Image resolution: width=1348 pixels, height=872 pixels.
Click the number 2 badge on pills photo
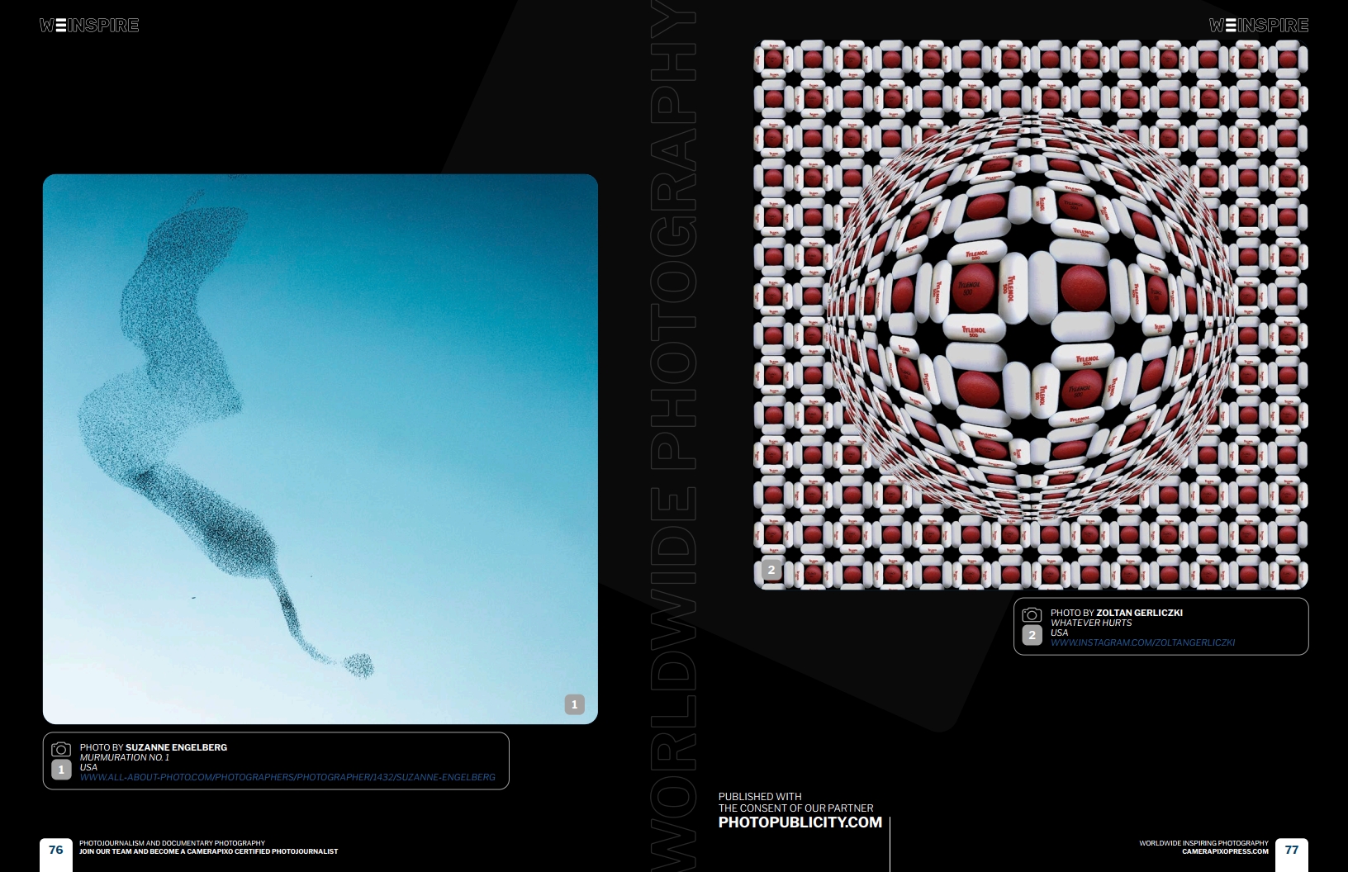(771, 570)
